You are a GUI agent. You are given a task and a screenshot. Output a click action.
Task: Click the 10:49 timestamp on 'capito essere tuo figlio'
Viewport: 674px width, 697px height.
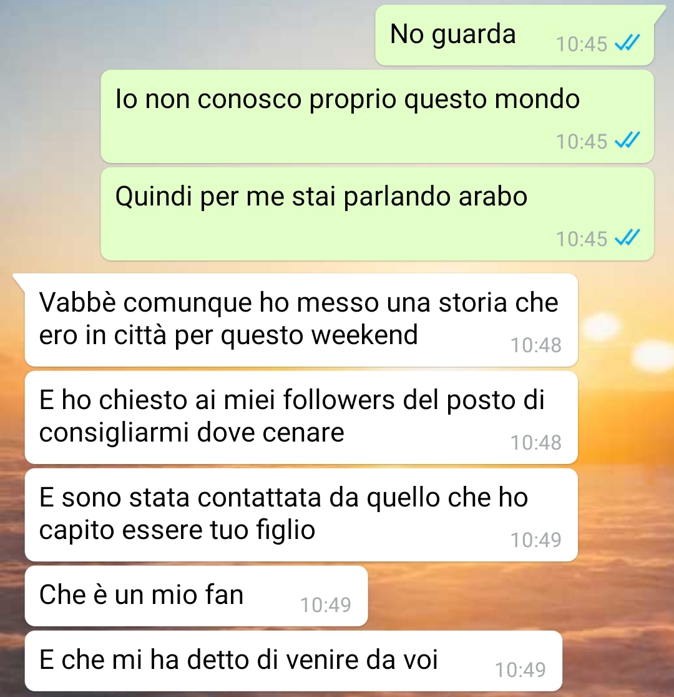[536, 540]
